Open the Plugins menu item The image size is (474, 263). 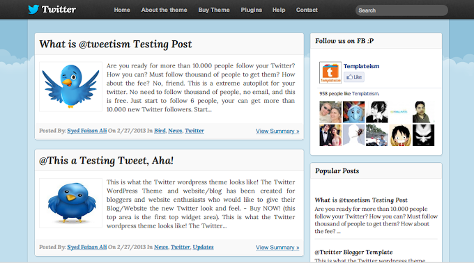tap(252, 10)
